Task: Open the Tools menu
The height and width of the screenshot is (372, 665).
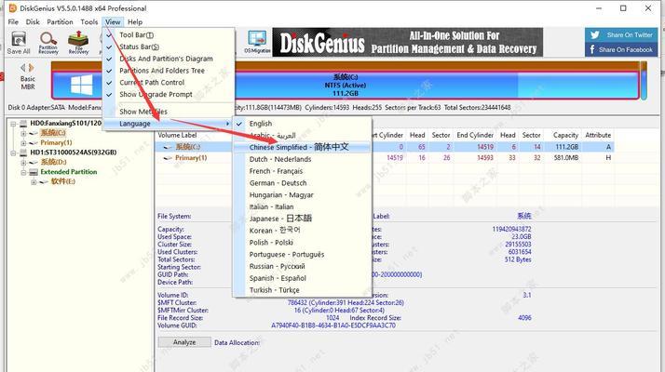Action: 89,22
